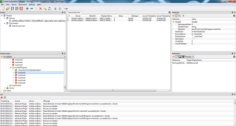Refresh the Attributes panel with the orange arrows icon
Viewport: 236px width, 126px height.
point(173,16)
